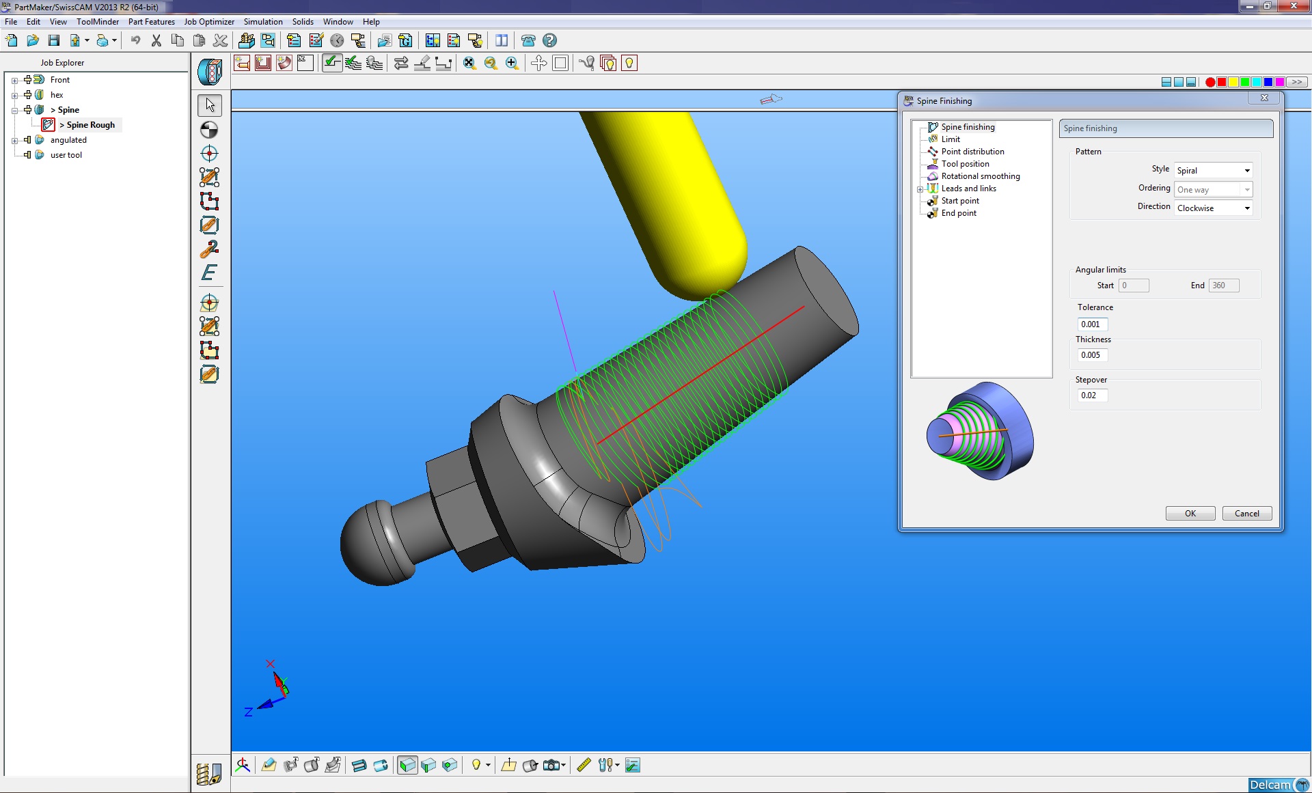This screenshot has height=793, width=1312.
Task: Open the help question mark icon
Action: (549, 41)
